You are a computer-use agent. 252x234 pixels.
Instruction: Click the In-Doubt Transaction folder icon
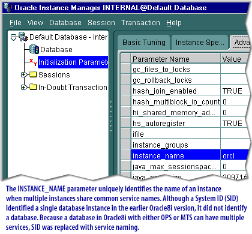pos(33,87)
